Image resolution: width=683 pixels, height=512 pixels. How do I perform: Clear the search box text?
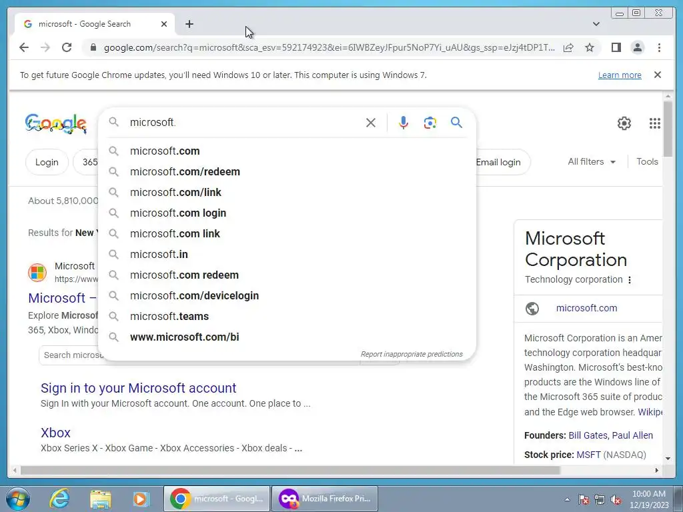(x=371, y=123)
